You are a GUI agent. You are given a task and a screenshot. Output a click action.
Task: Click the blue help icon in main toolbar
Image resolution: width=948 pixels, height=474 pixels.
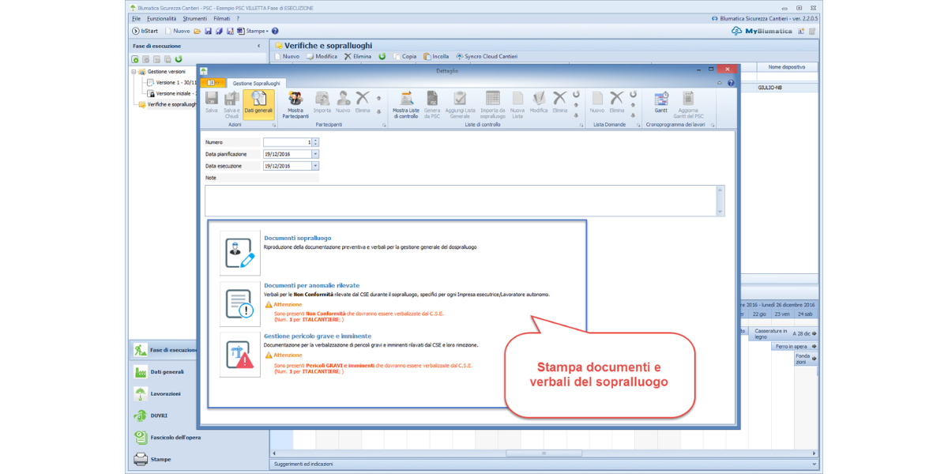tap(275, 32)
